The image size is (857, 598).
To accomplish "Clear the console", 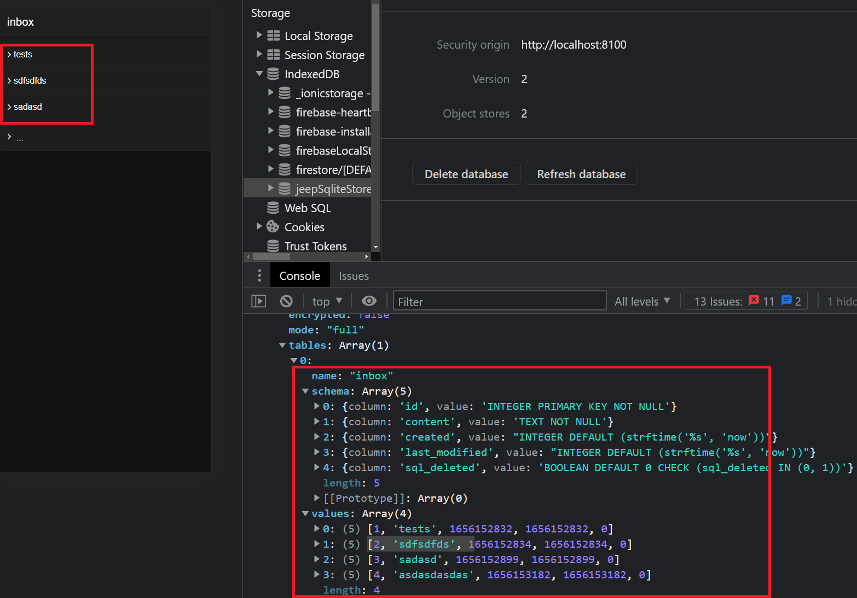I will [286, 301].
